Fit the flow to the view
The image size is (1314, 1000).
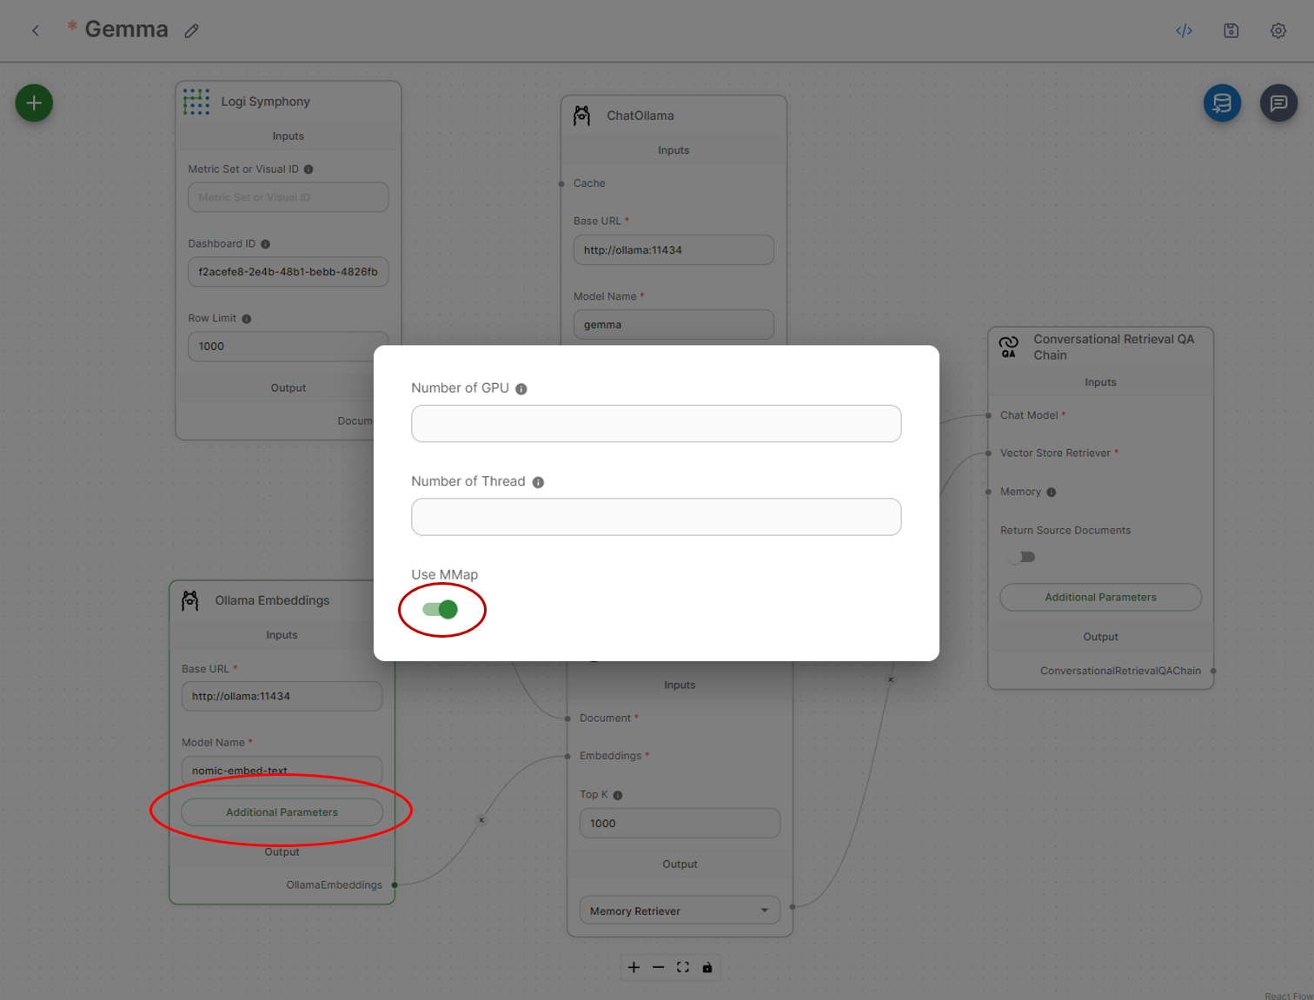(682, 967)
